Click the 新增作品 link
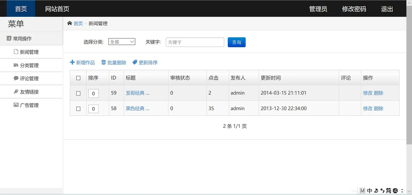The image size is (412, 195). click(x=85, y=62)
